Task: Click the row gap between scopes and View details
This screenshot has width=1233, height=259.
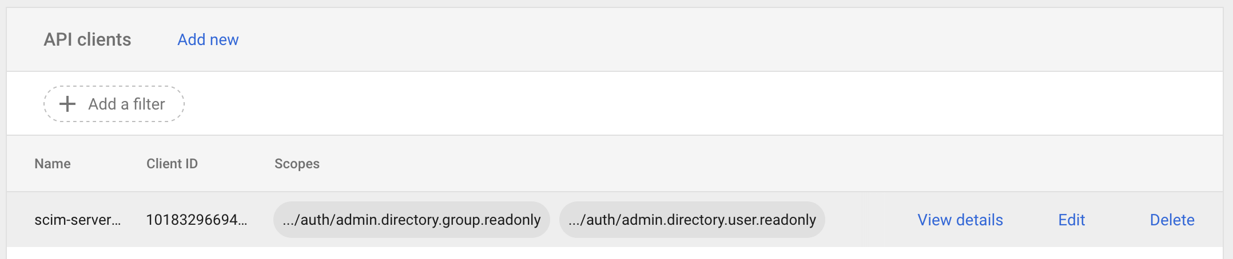Action: coord(869,220)
